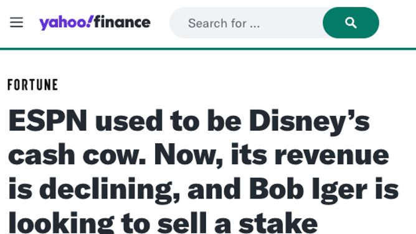Click 'Now,' in the article headline
416x234 pixels.
coord(189,156)
